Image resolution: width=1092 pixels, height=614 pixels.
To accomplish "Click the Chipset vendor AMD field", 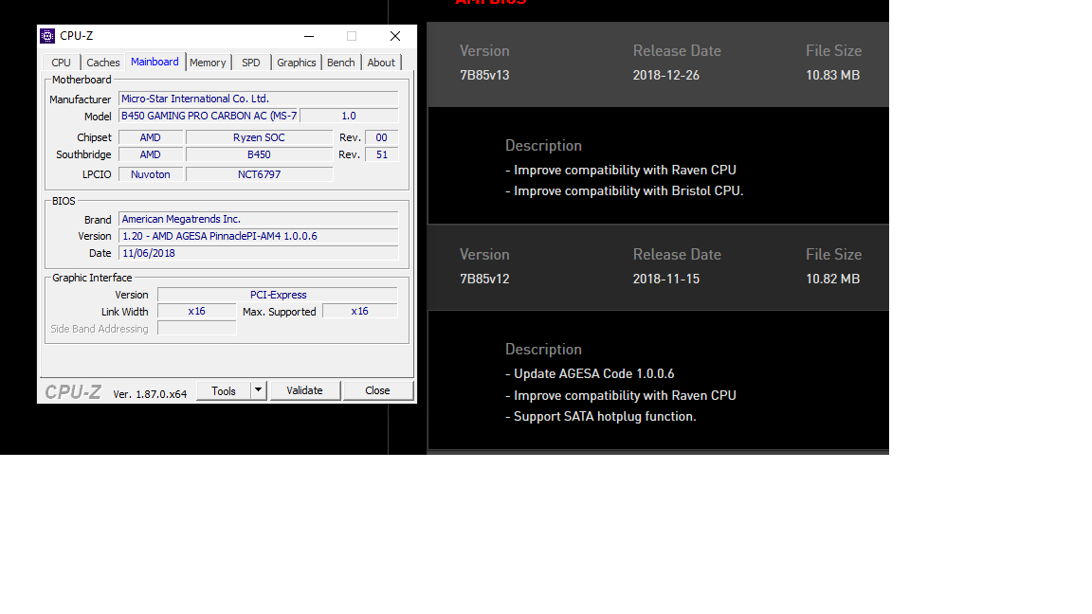I will tap(151, 137).
